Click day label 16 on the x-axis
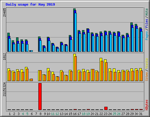The height and width of the screenshot is (117, 150). [x=75, y=114]
